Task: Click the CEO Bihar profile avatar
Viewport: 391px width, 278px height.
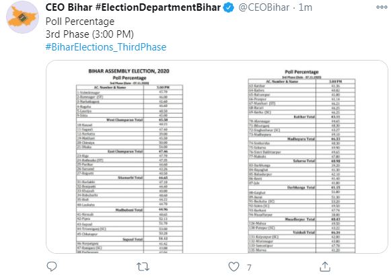Action: tap(22, 18)
